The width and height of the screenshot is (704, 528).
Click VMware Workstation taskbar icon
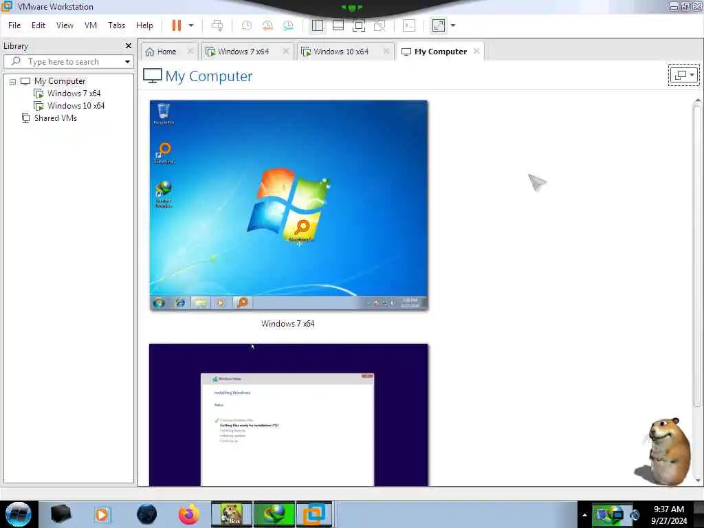314,514
